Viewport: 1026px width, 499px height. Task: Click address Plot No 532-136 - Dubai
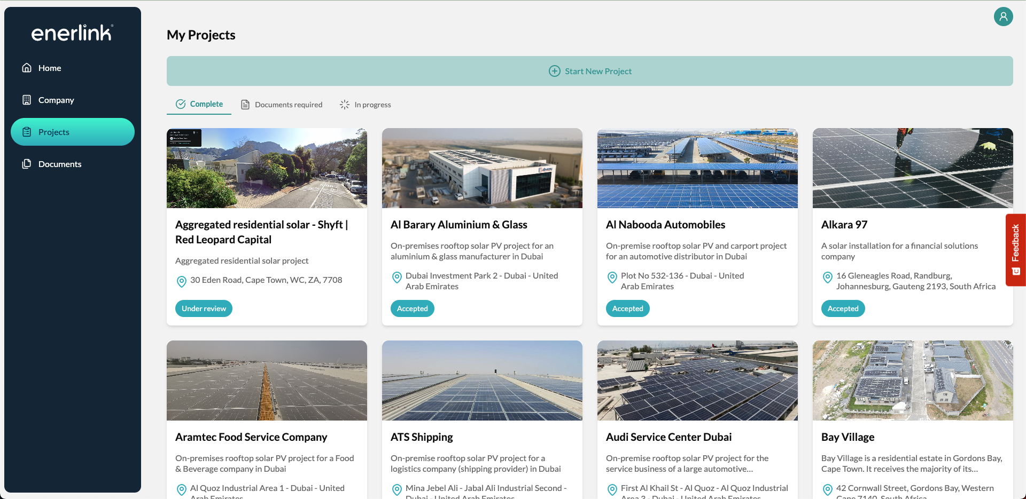pos(682,281)
